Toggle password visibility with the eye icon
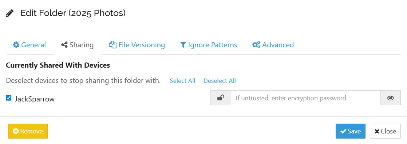Image resolution: width=407 pixels, height=144 pixels. point(390,98)
